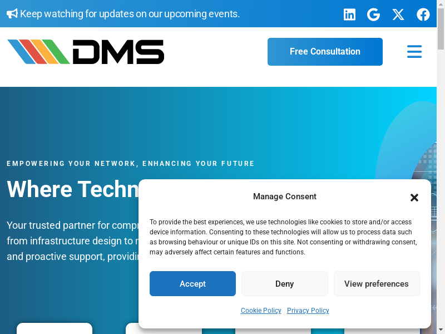Click the 'Empowering Your Network' tagline

point(131,164)
